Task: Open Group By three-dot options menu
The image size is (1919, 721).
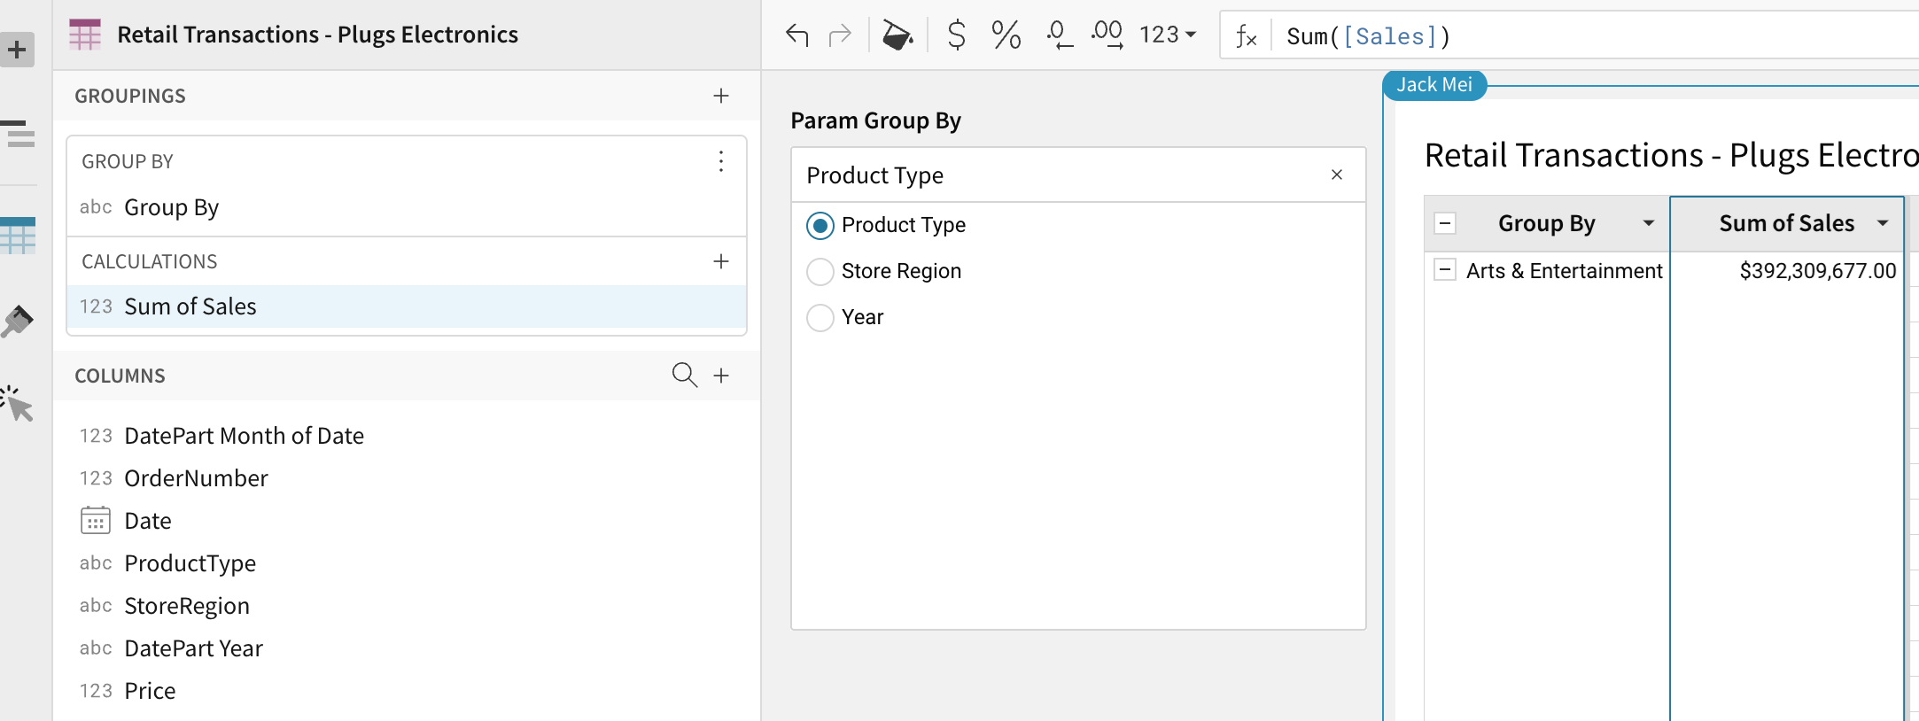Action: (x=721, y=161)
